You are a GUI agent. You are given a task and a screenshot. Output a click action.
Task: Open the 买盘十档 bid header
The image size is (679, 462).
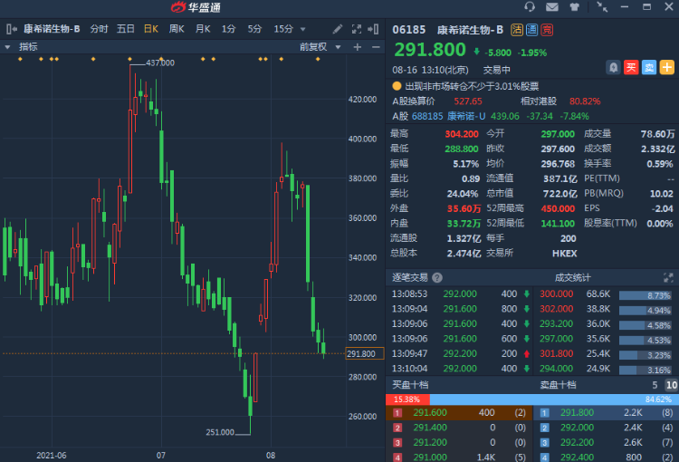click(x=409, y=385)
